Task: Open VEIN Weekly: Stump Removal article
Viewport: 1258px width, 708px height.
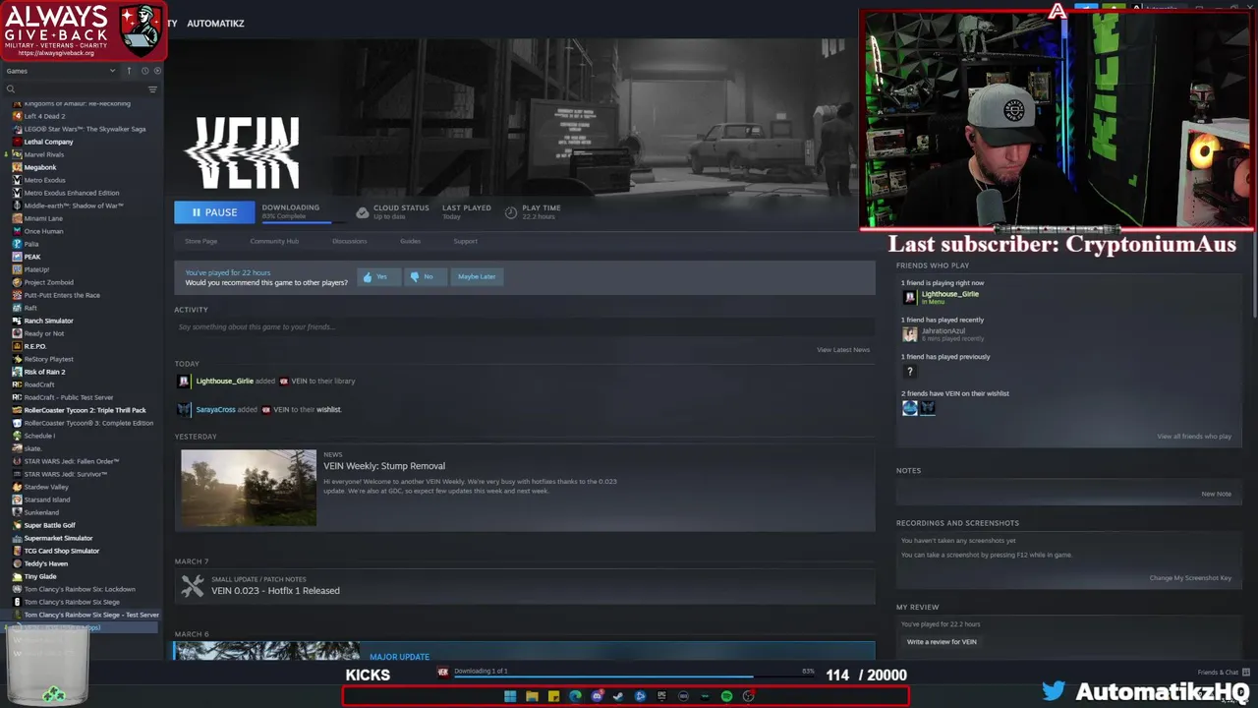Action: click(x=384, y=466)
